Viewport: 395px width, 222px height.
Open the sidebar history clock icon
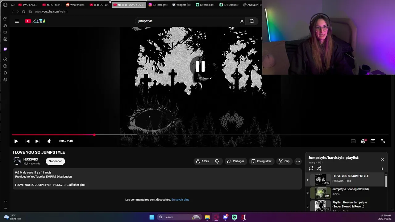coord(5,66)
